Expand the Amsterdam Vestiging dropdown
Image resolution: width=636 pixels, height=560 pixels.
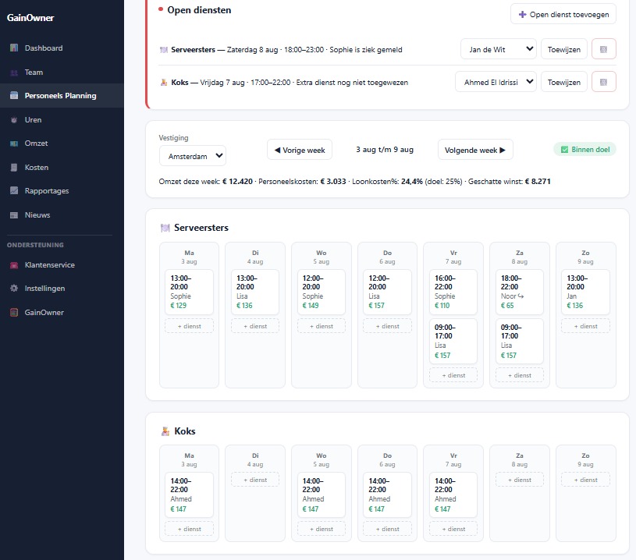193,156
